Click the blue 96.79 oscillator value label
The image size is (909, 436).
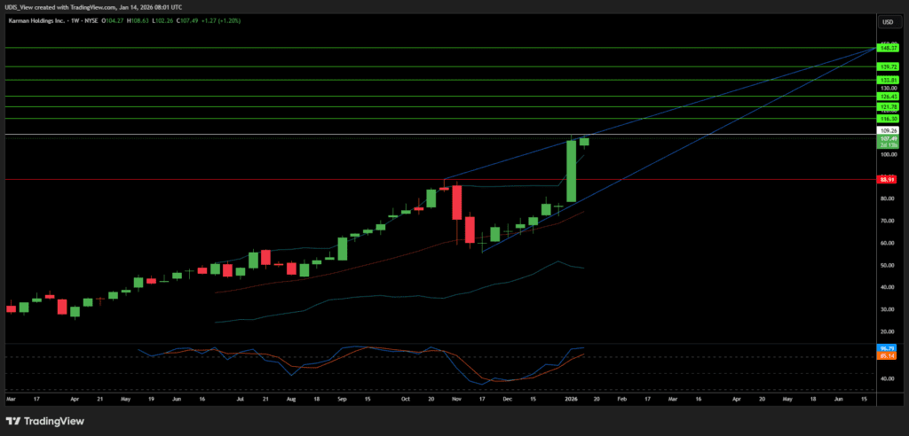(886, 348)
